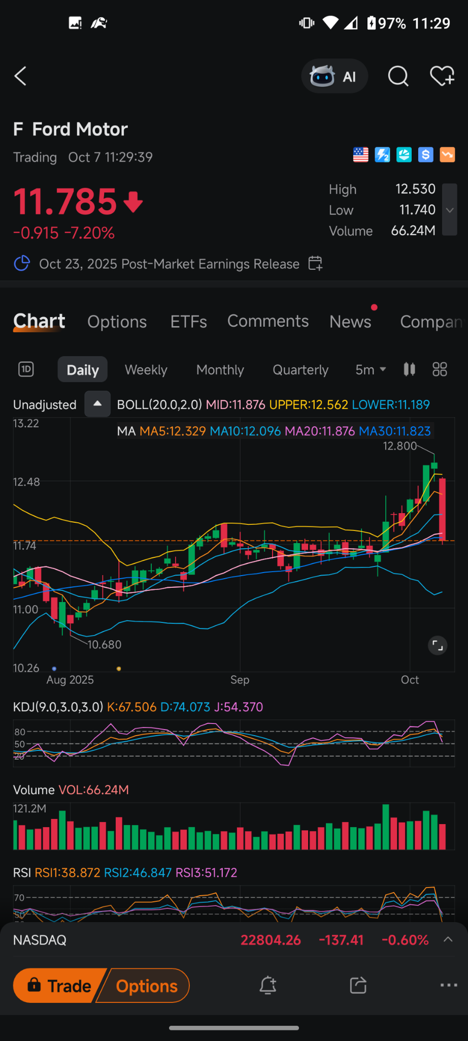Open the search magnifier icon
This screenshot has height=1041, width=468.
point(398,76)
